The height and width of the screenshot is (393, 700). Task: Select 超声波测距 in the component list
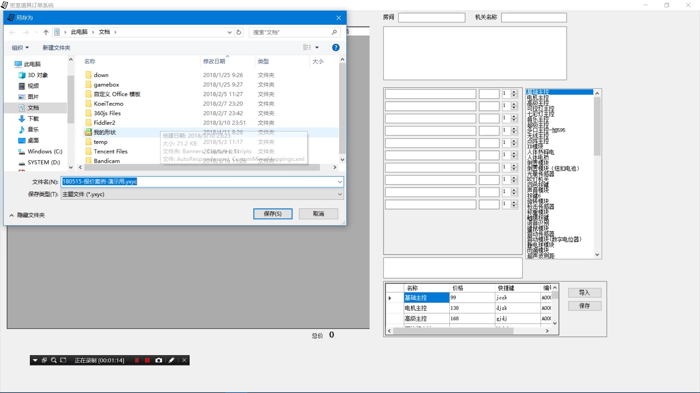pos(541,256)
